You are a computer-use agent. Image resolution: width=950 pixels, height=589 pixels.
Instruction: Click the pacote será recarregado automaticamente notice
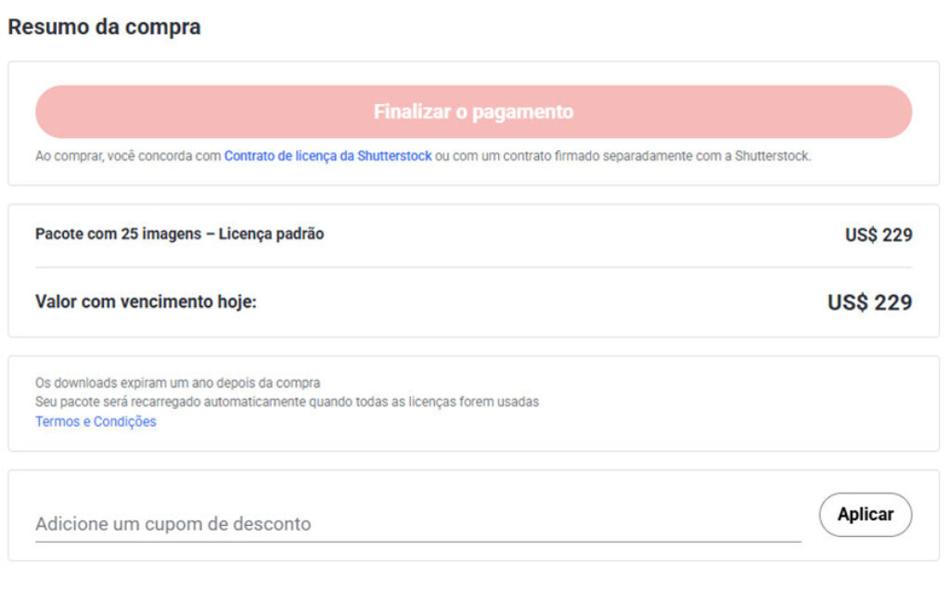[x=287, y=403]
